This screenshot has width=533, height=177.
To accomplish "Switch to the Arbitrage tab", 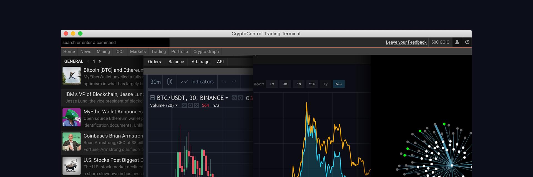I will click(200, 62).
